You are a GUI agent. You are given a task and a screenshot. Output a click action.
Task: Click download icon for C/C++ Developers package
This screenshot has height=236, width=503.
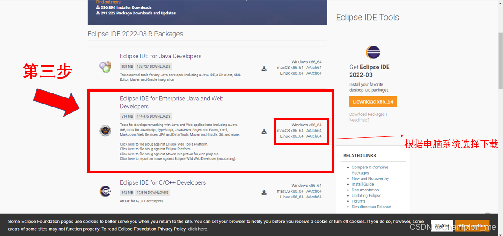coord(264,193)
